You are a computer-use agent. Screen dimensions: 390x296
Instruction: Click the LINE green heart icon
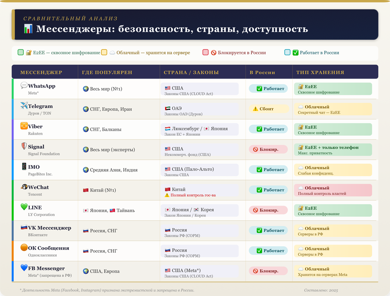[x=24, y=207]
